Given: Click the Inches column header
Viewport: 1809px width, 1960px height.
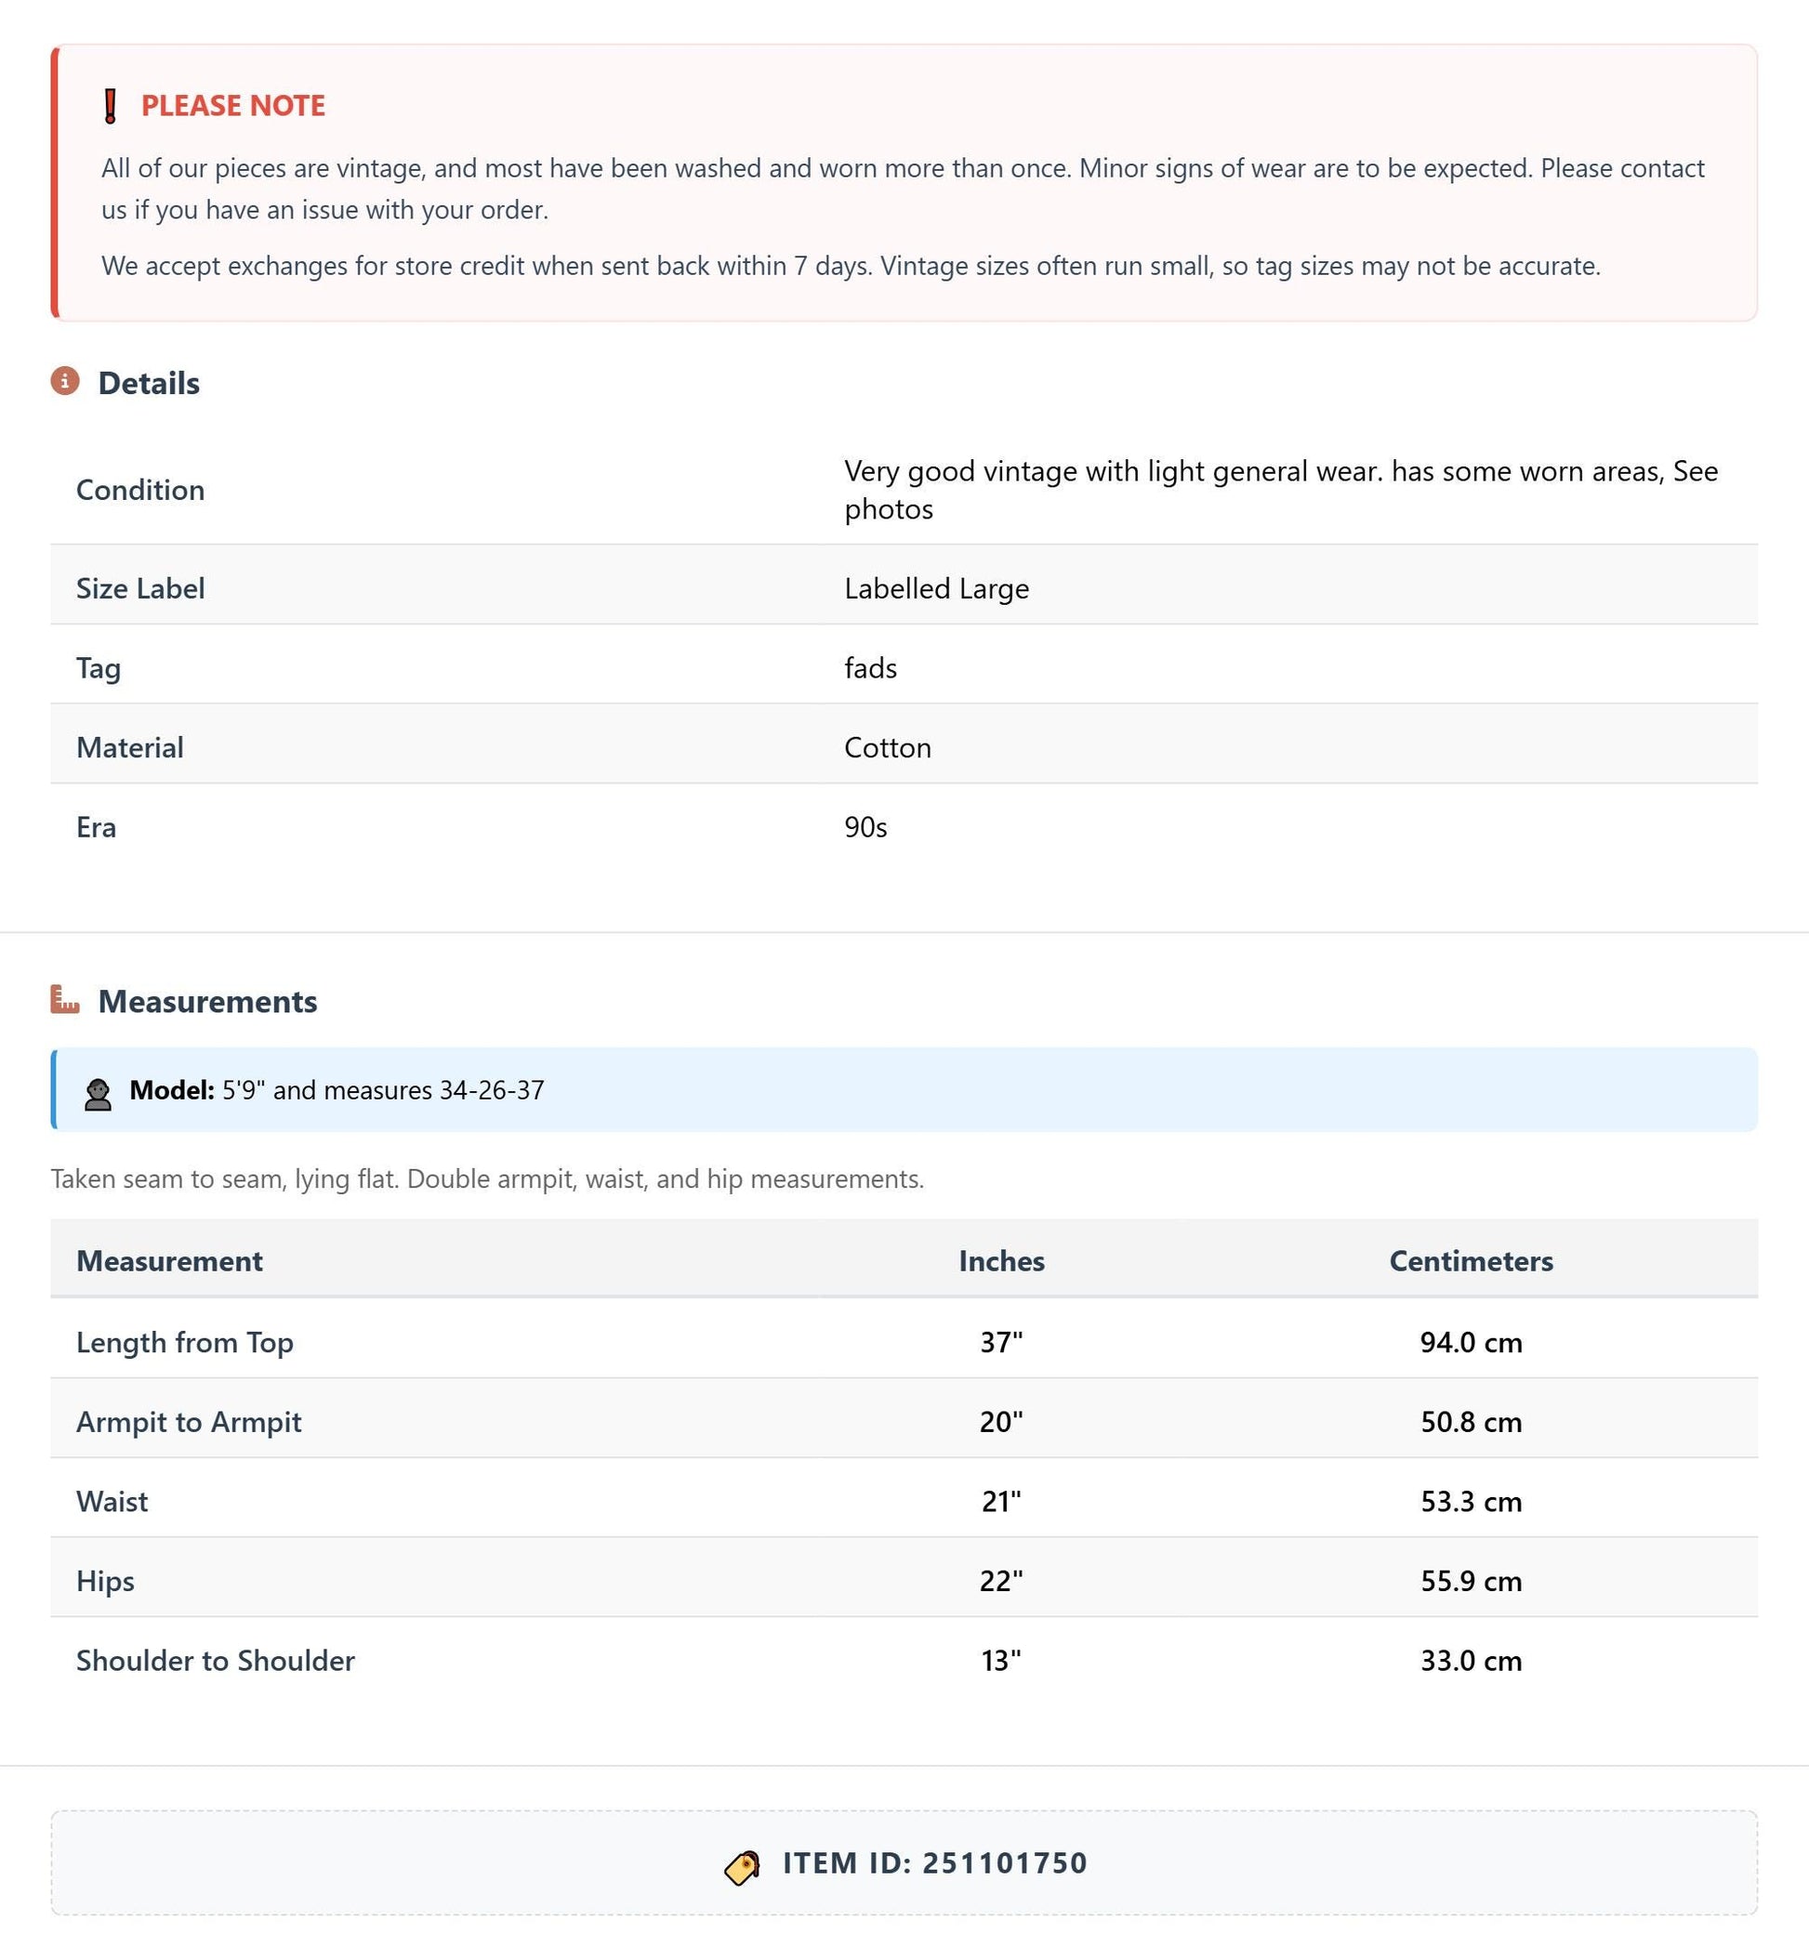Looking at the screenshot, I should tap(1001, 1260).
